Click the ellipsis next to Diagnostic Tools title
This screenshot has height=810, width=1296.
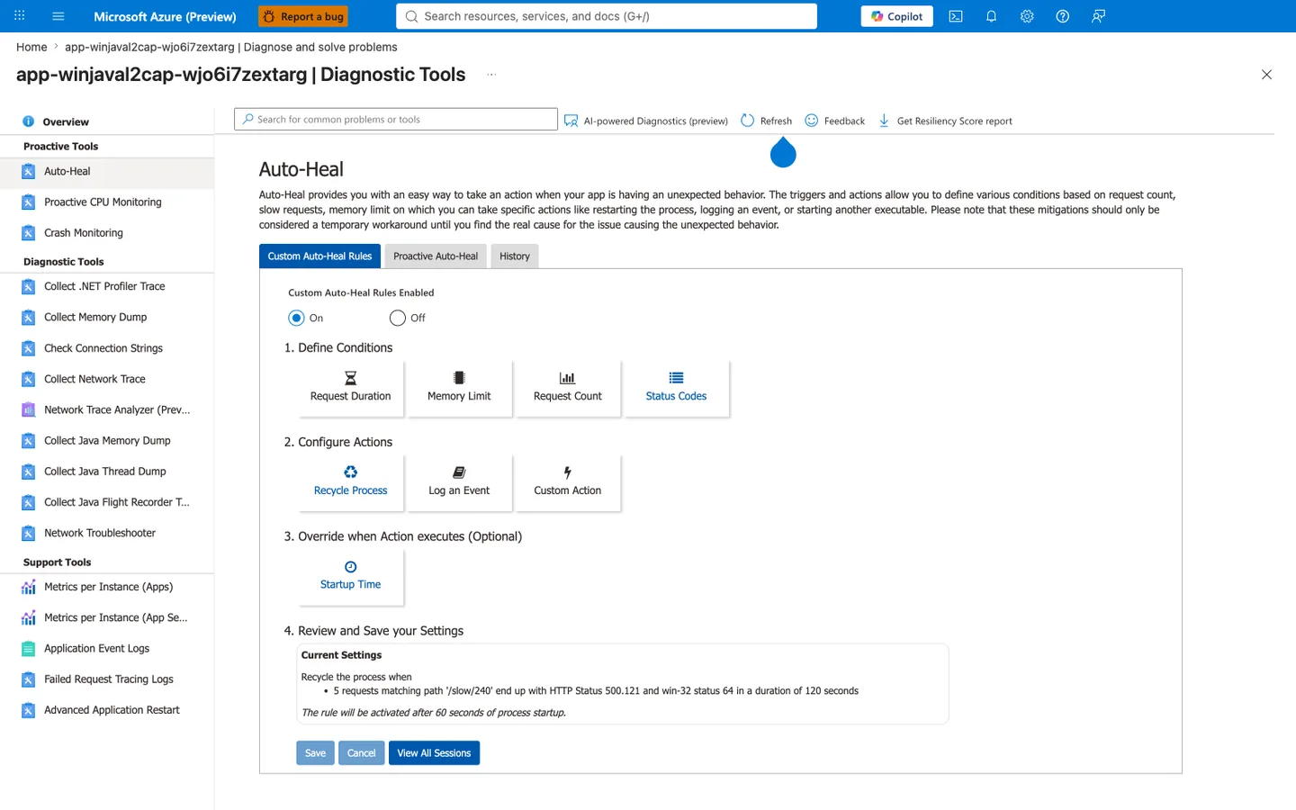491,75
